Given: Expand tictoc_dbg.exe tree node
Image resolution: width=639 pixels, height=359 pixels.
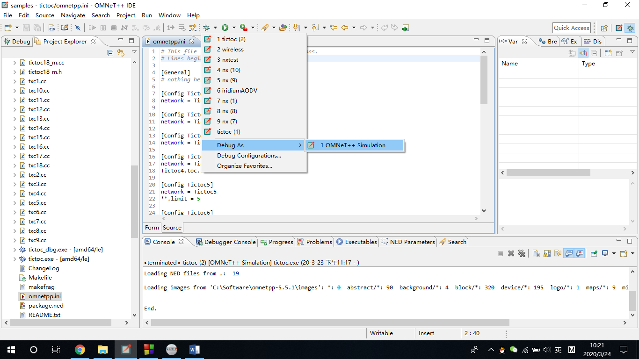Looking at the screenshot, I should tap(15, 250).
